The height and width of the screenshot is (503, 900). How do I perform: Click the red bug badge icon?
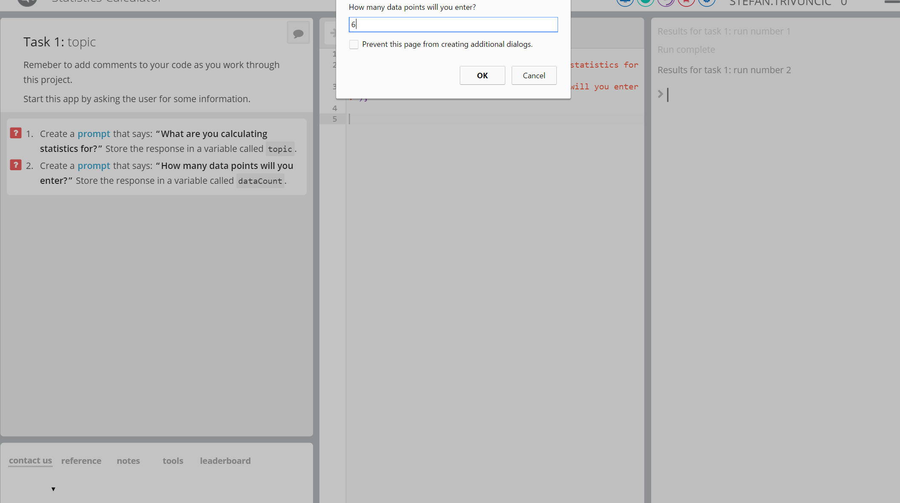[x=686, y=2]
